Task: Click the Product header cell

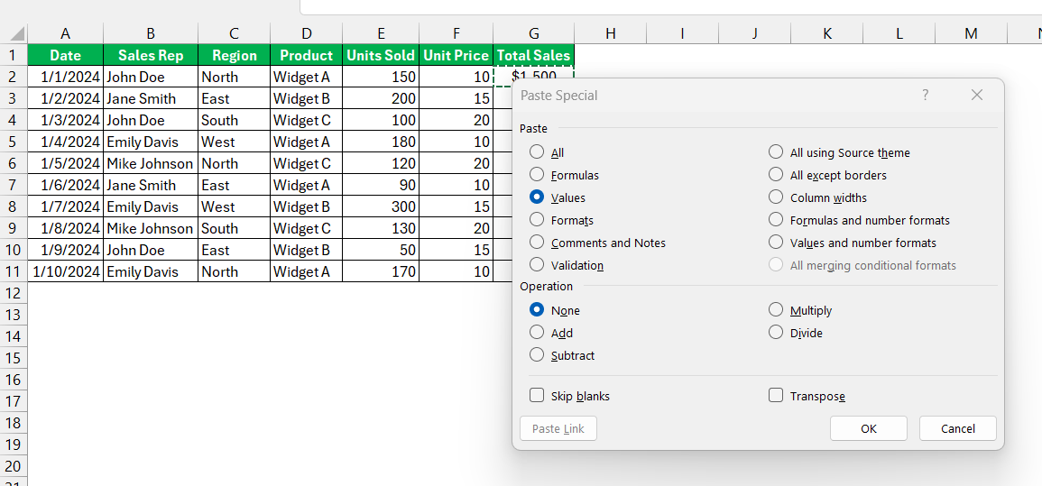Action: click(307, 55)
